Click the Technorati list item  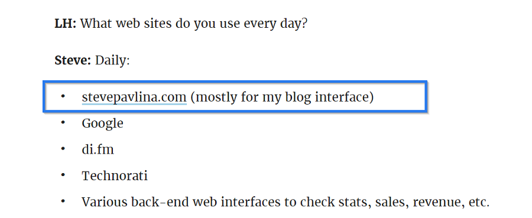[x=115, y=175]
